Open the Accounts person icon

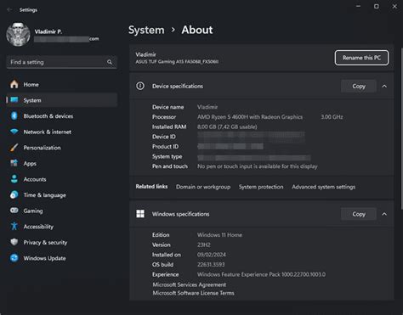click(x=14, y=179)
